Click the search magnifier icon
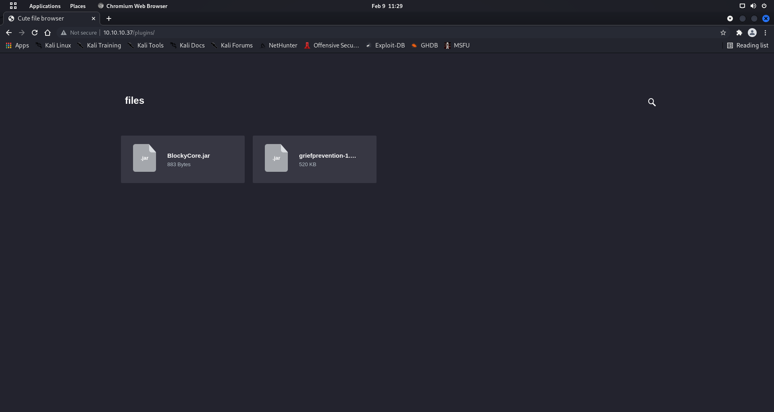 pyautogui.click(x=651, y=102)
